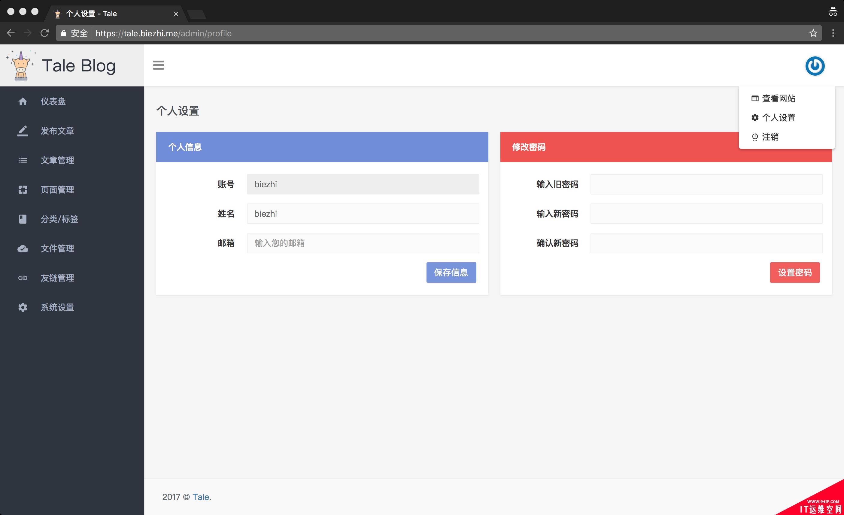Image resolution: width=844 pixels, height=515 pixels.
Task: Click the browser address bar URL
Action: tap(163, 33)
